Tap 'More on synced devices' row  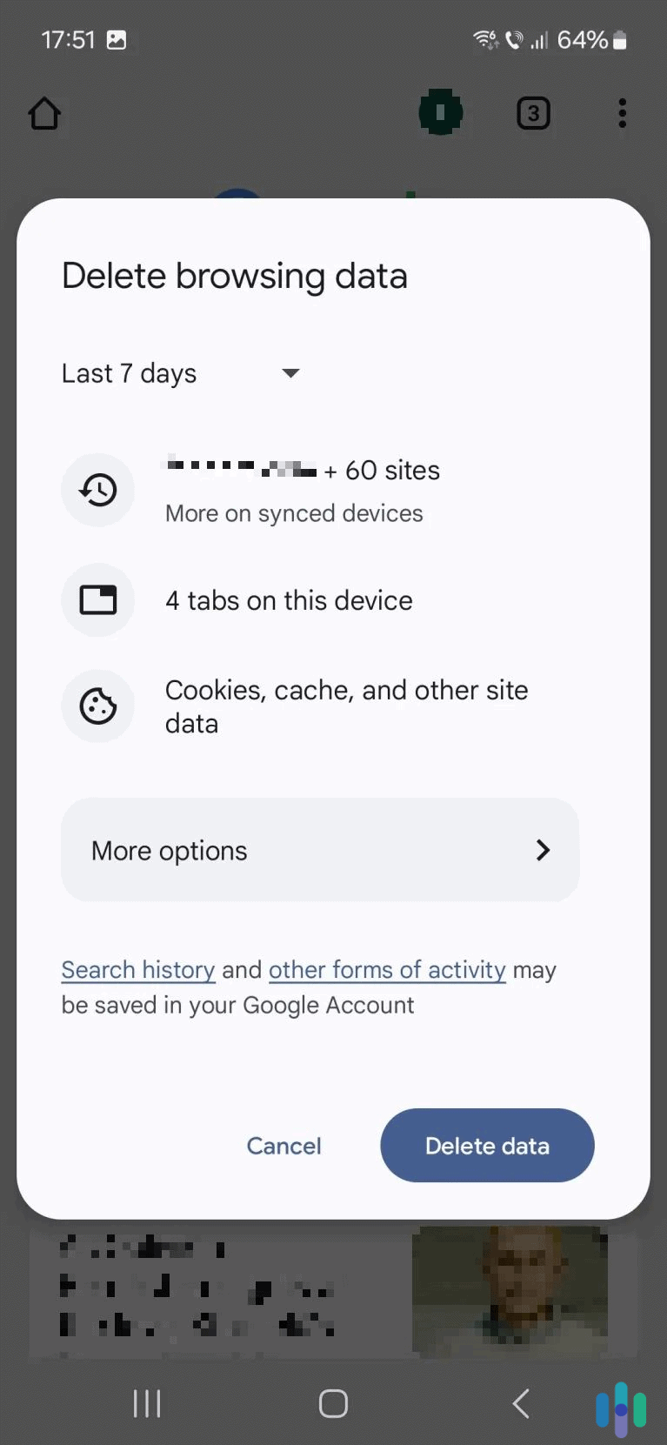pyautogui.click(x=294, y=512)
